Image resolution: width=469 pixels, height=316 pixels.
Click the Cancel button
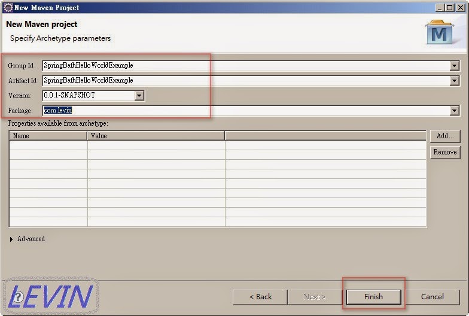(432, 297)
